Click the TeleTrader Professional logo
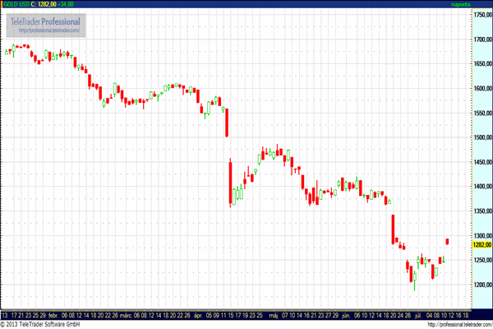Screen dimensions: 493x329 click(45, 21)
